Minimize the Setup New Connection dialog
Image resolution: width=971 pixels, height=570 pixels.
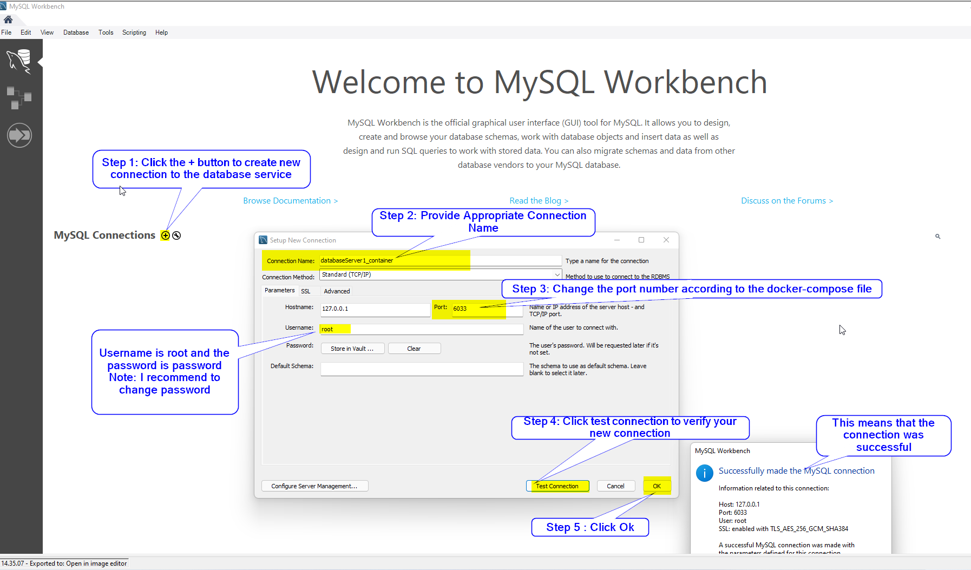click(x=617, y=240)
